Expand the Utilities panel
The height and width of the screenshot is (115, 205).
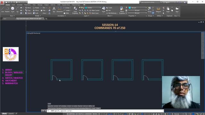[160, 16]
